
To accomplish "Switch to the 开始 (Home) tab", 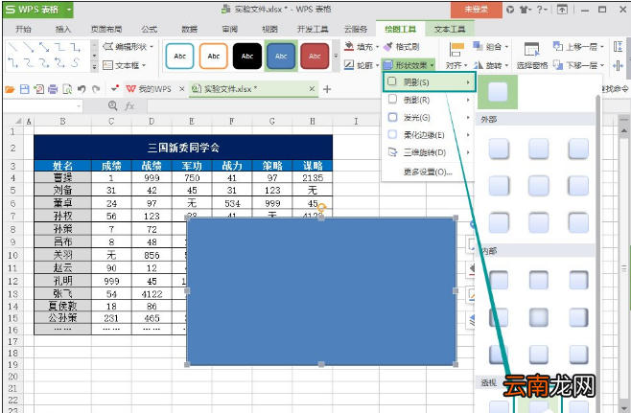I will 23,29.
